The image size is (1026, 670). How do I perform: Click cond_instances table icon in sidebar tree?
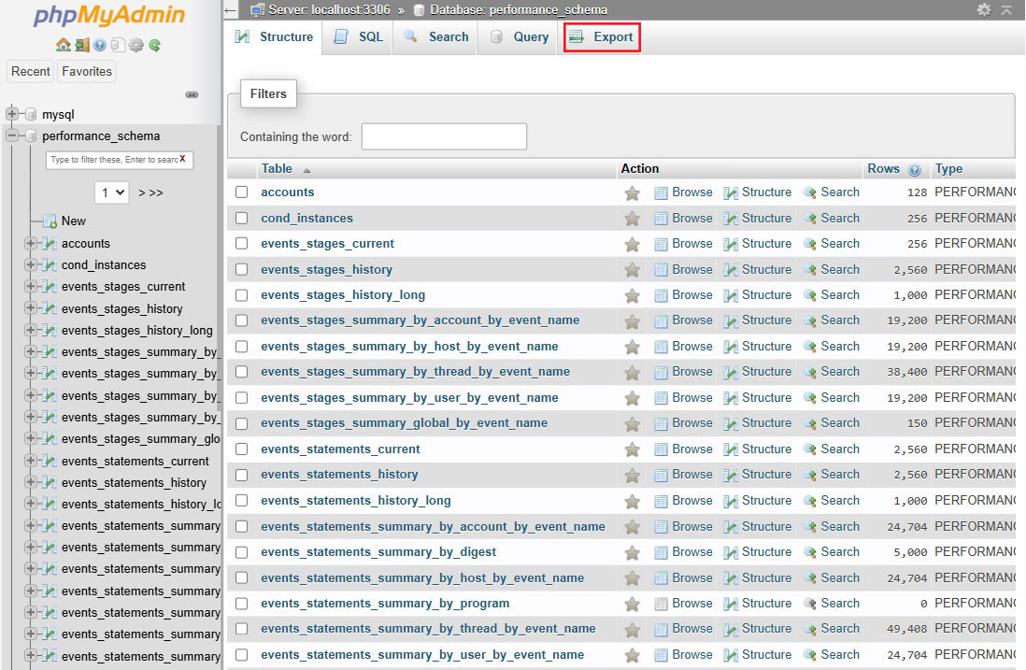click(x=50, y=265)
